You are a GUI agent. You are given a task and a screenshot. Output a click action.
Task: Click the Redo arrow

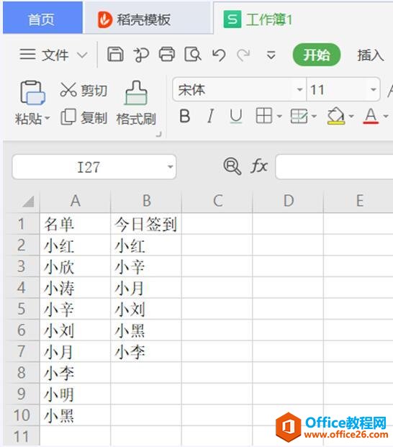pyautogui.click(x=244, y=55)
